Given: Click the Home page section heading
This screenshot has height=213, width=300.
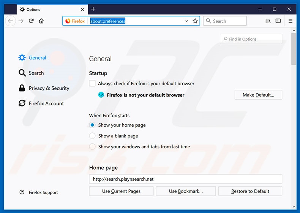Looking at the screenshot, I should 103,168.
